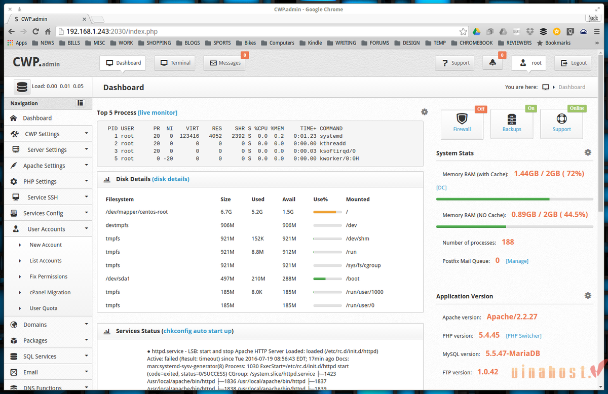Open the PHP Switcher link
This screenshot has height=394, width=608.
coord(524,336)
